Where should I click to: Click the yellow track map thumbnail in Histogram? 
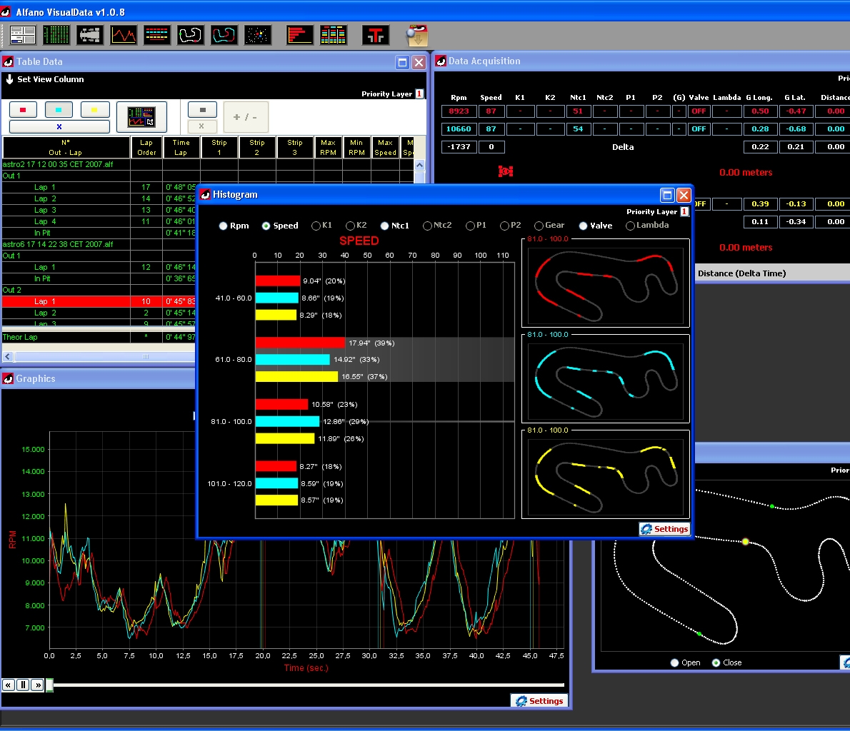606,475
